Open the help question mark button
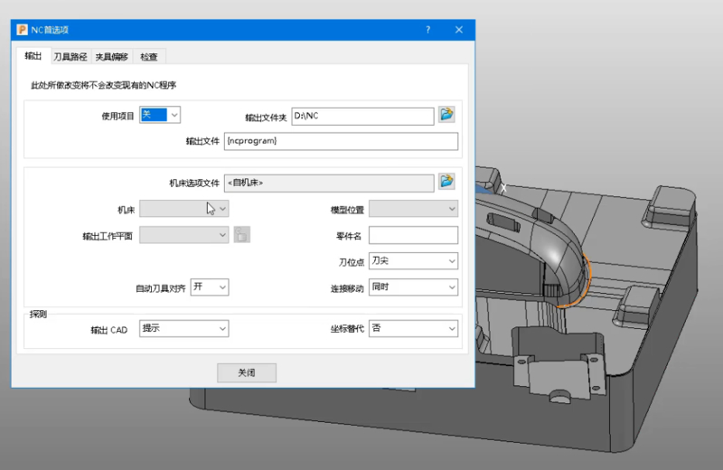Image resolution: width=723 pixels, height=470 pixels. pyautogui.click(x=427, y=30)
